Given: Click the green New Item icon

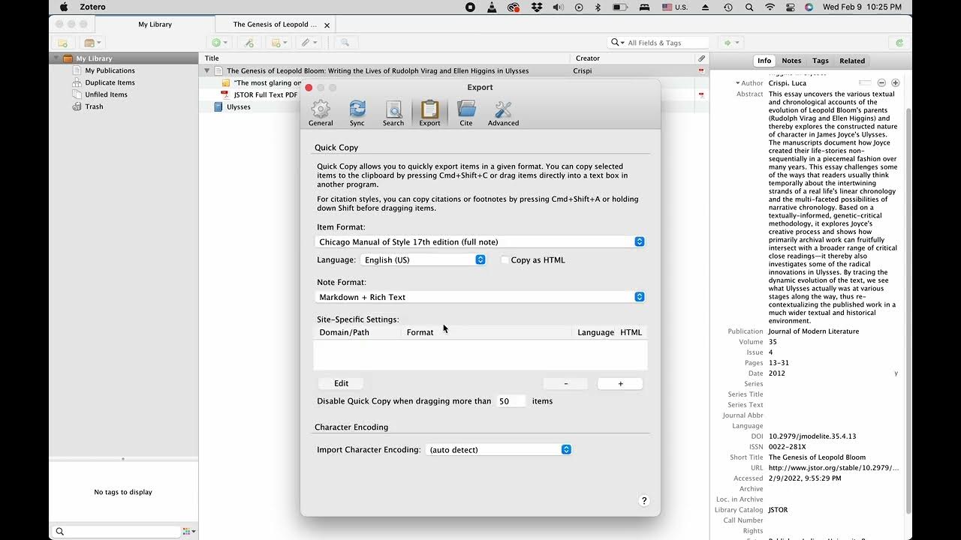Looking at the screenshot, I should pos(219,43).
